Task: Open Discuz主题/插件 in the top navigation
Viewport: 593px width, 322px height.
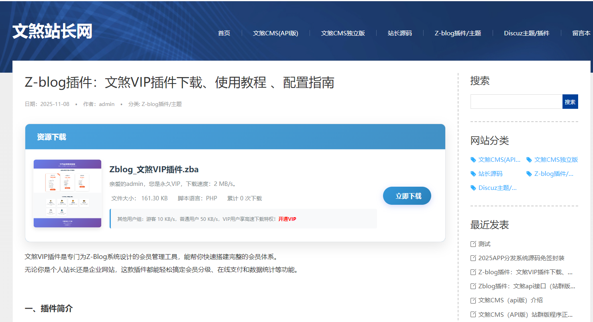Action: coord(526,33)
